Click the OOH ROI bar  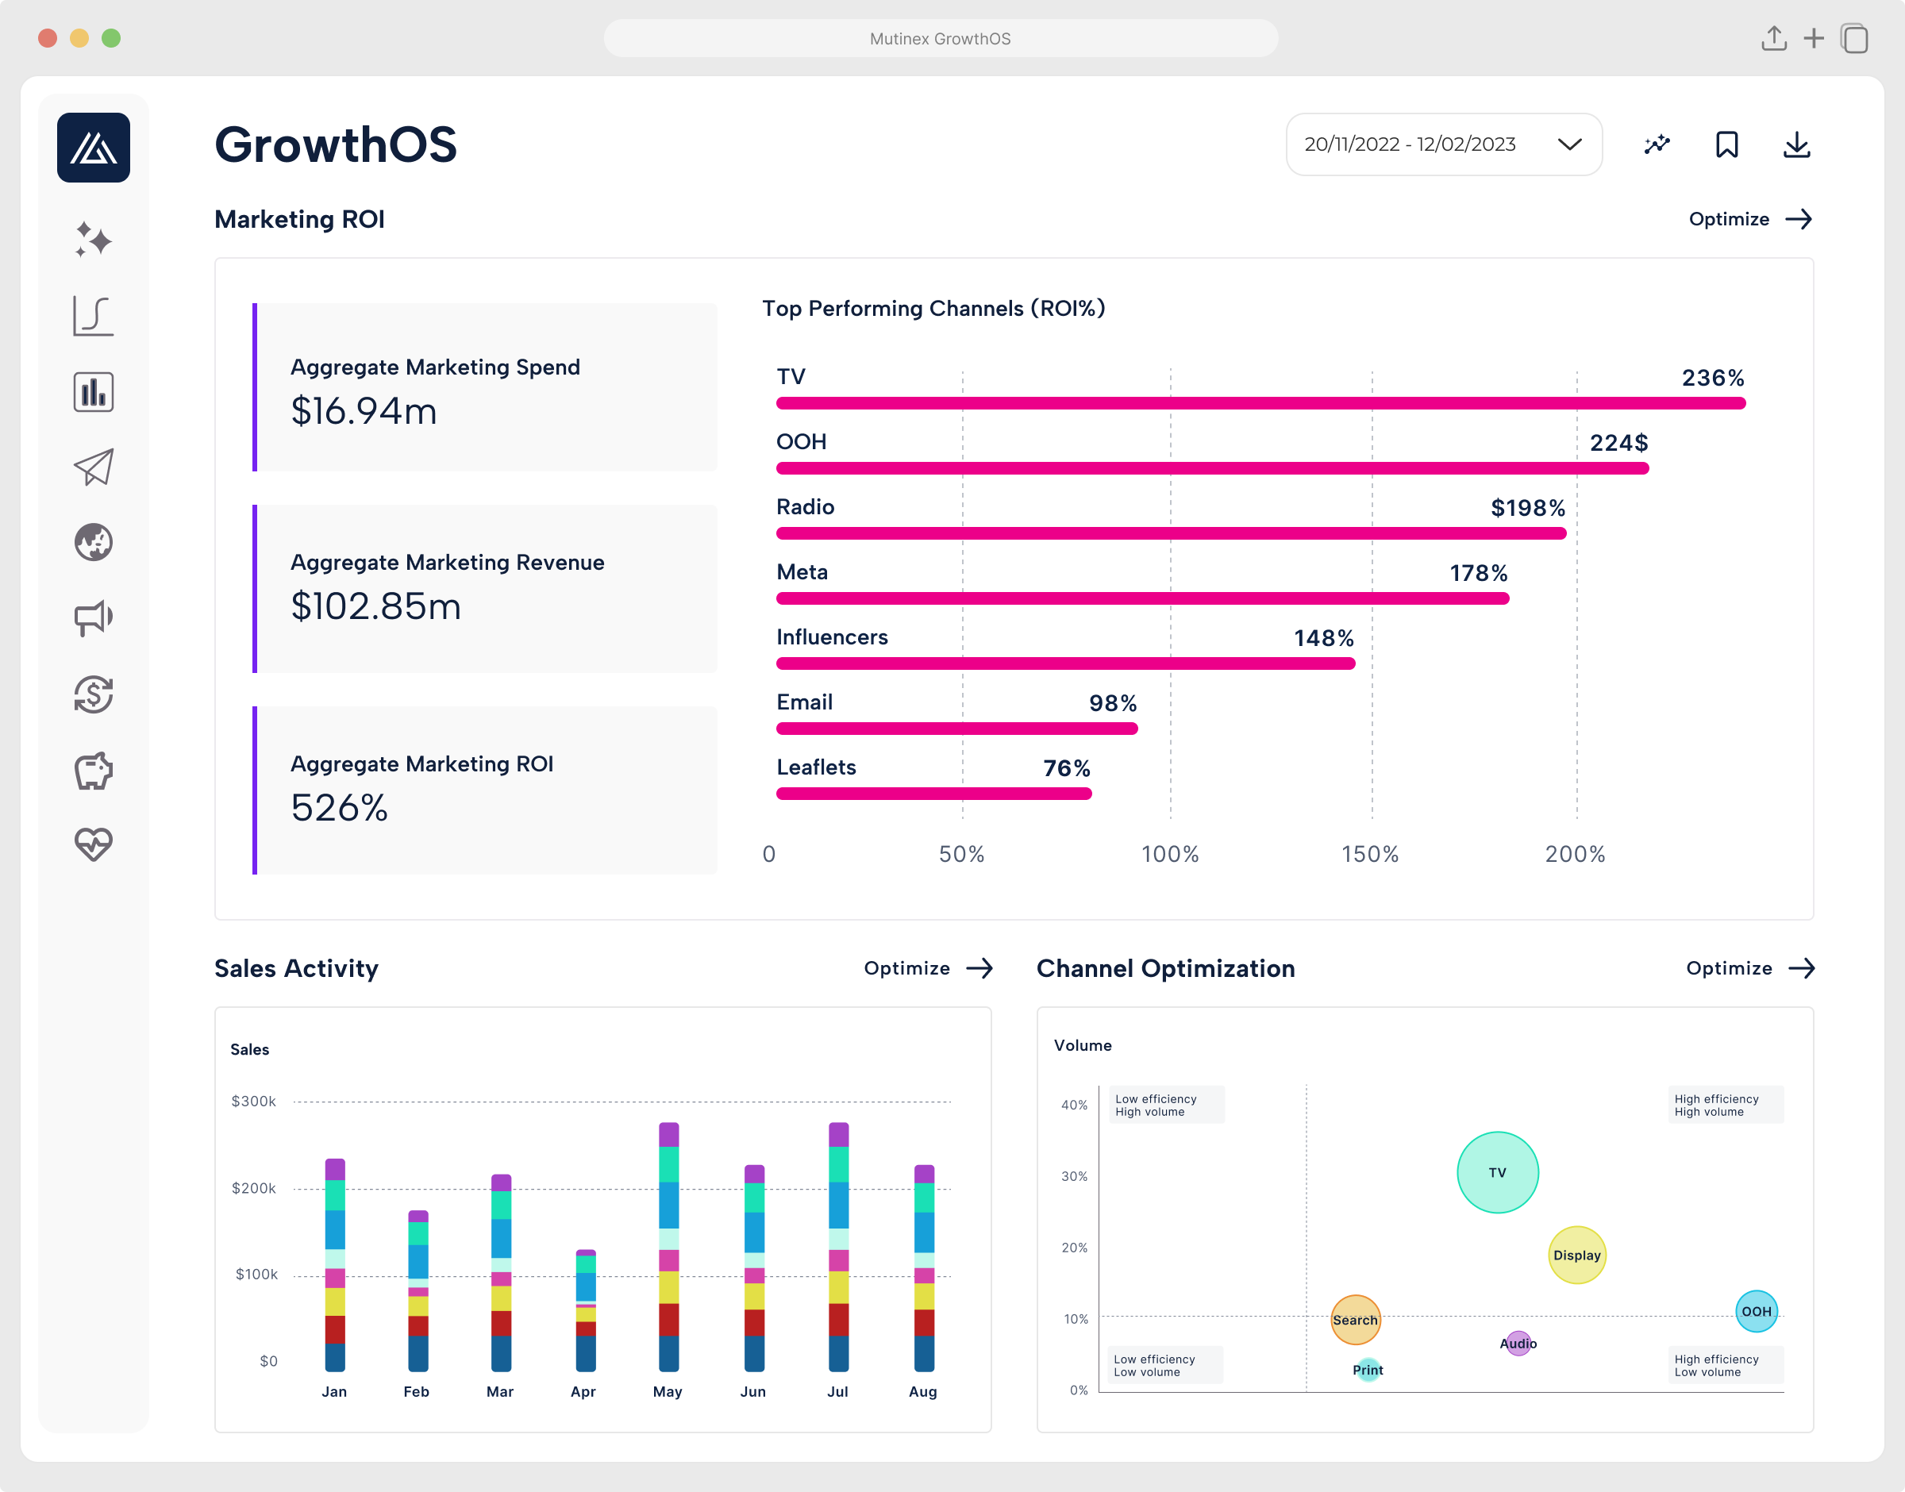[1212, 469]
